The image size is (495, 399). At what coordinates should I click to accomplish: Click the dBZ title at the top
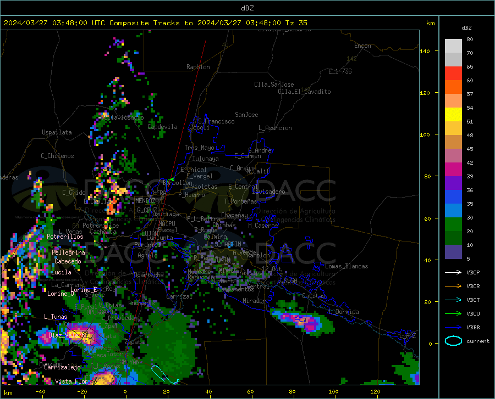coord(247,8)
